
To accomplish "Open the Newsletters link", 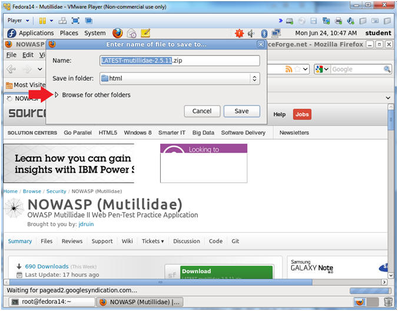I will (294, 133).
